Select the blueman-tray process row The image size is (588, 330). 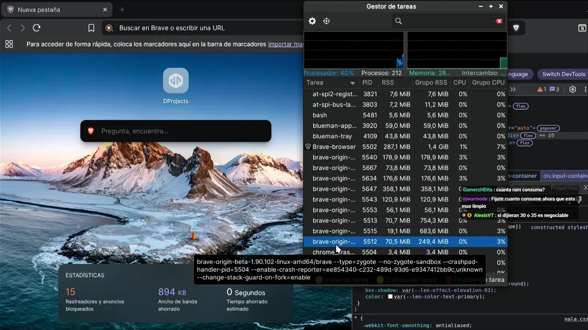[x=406, y=136]
